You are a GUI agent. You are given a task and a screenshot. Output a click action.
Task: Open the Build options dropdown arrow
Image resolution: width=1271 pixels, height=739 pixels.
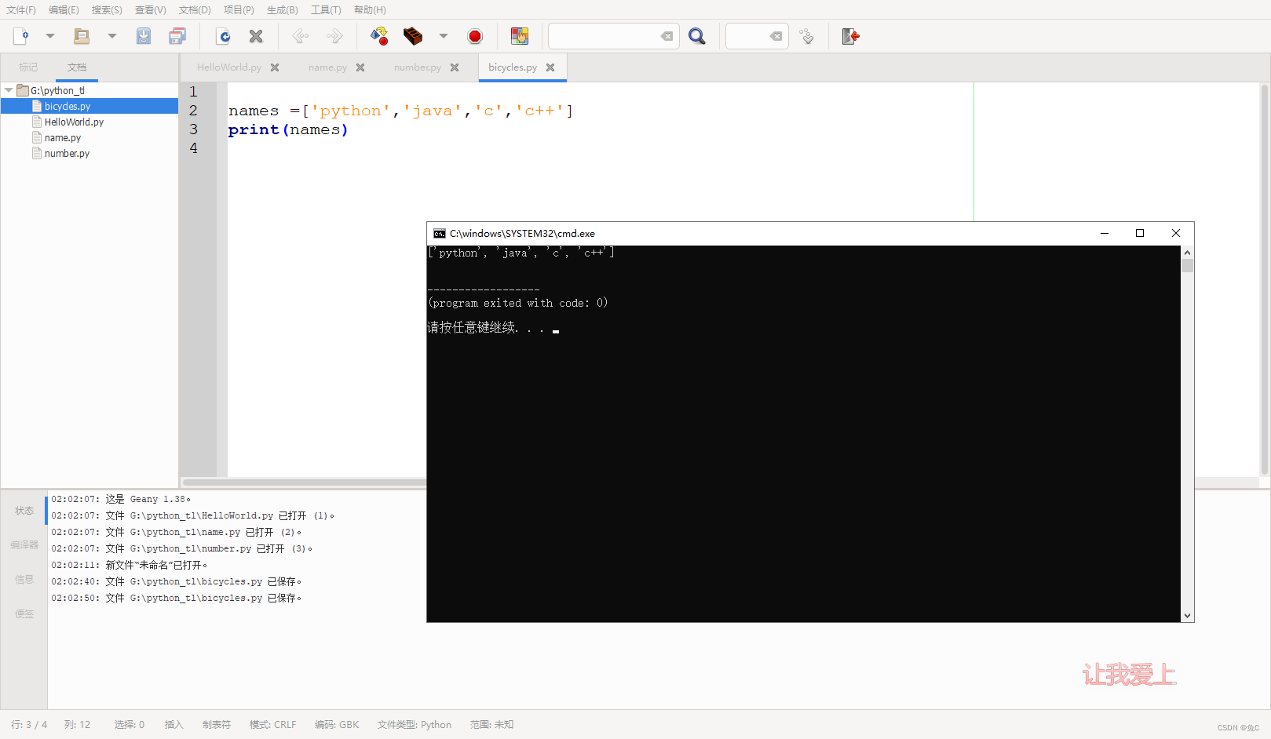coord(444,36)
